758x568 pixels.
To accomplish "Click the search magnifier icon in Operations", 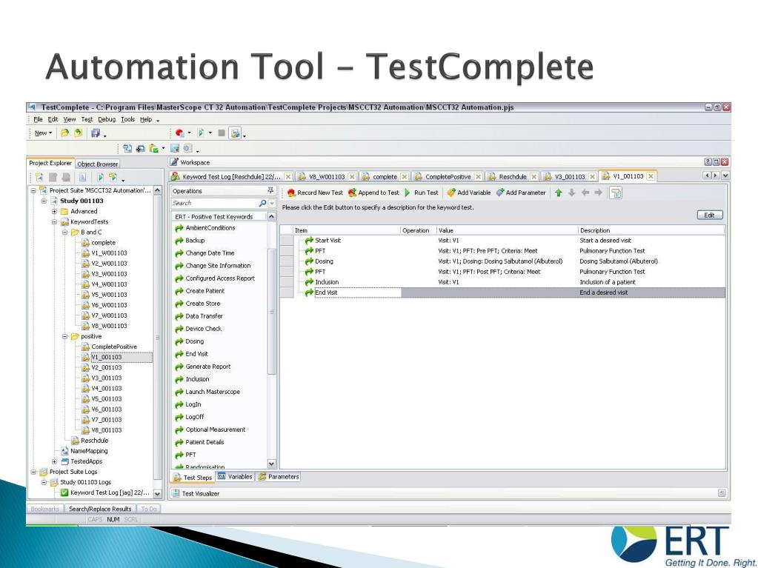I will coord(262,204).
